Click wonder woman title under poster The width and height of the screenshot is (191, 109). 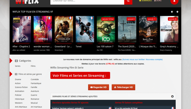pos(43,47)
